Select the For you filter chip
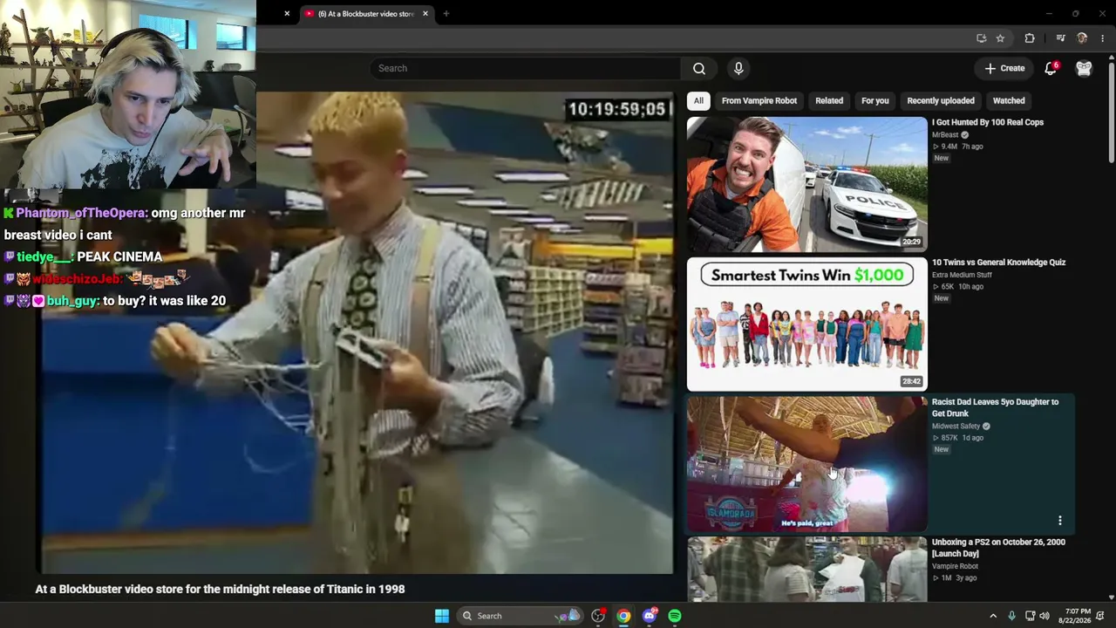 pyautogui.click(x=875, y=100)
